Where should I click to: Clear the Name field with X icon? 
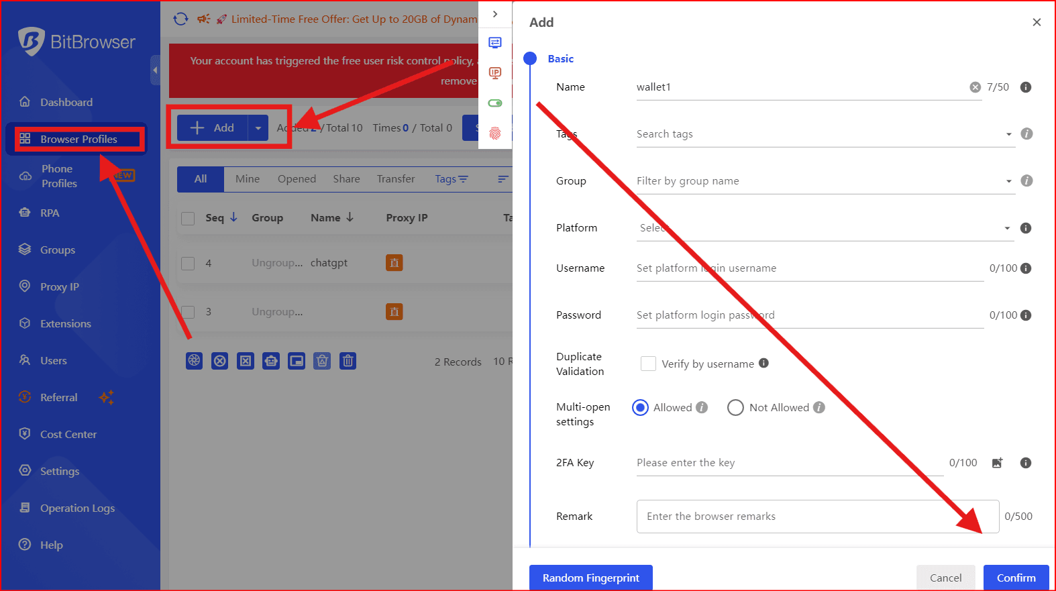coord(975,87)
